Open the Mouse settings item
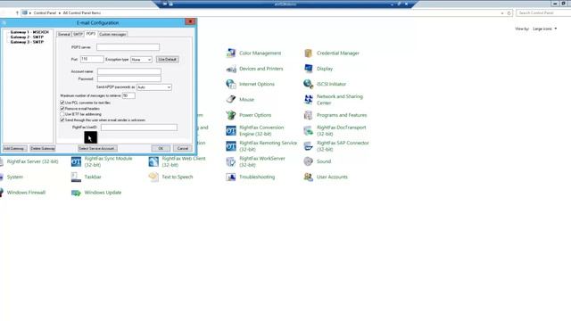 [240, 99]
